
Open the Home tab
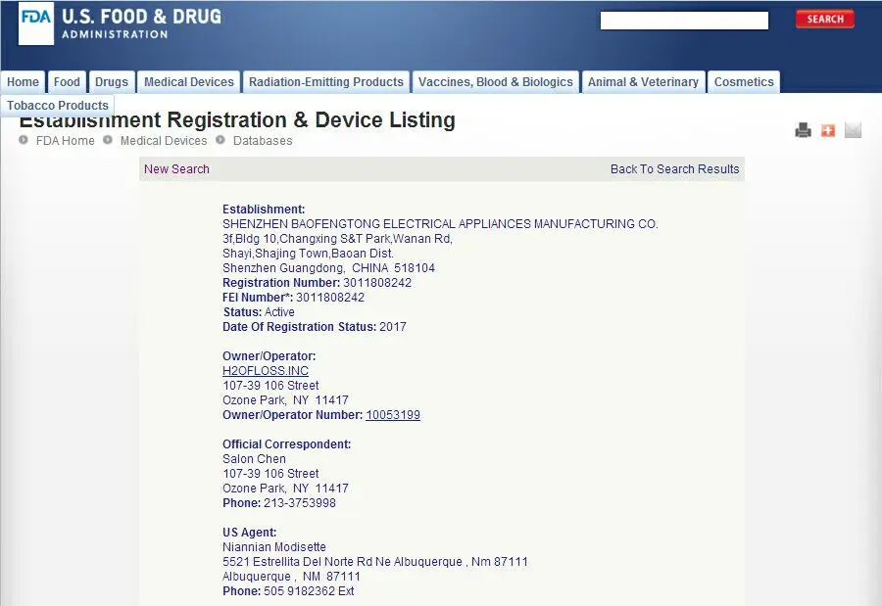click(24, 82)
